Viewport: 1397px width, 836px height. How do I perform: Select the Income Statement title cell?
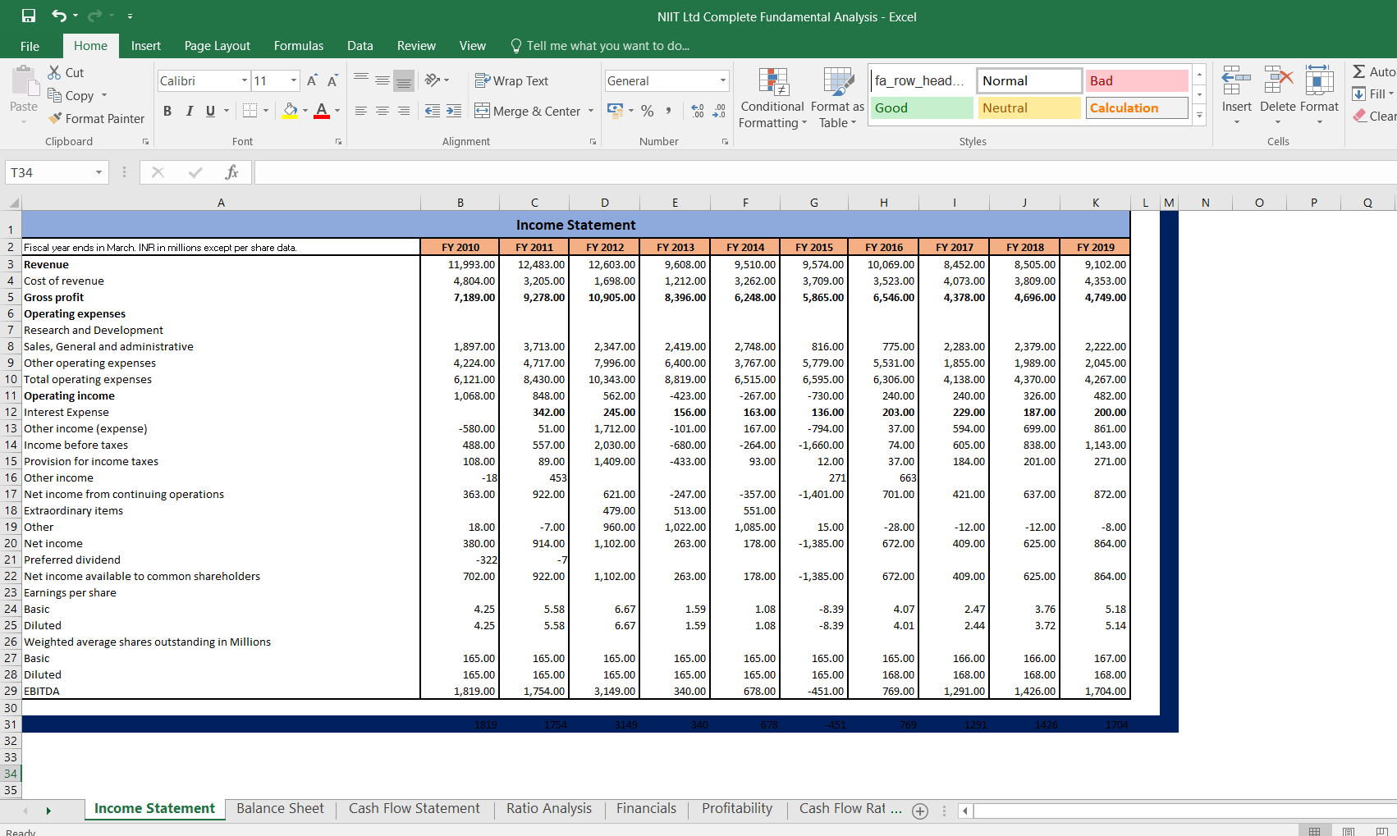pos(575,225)
